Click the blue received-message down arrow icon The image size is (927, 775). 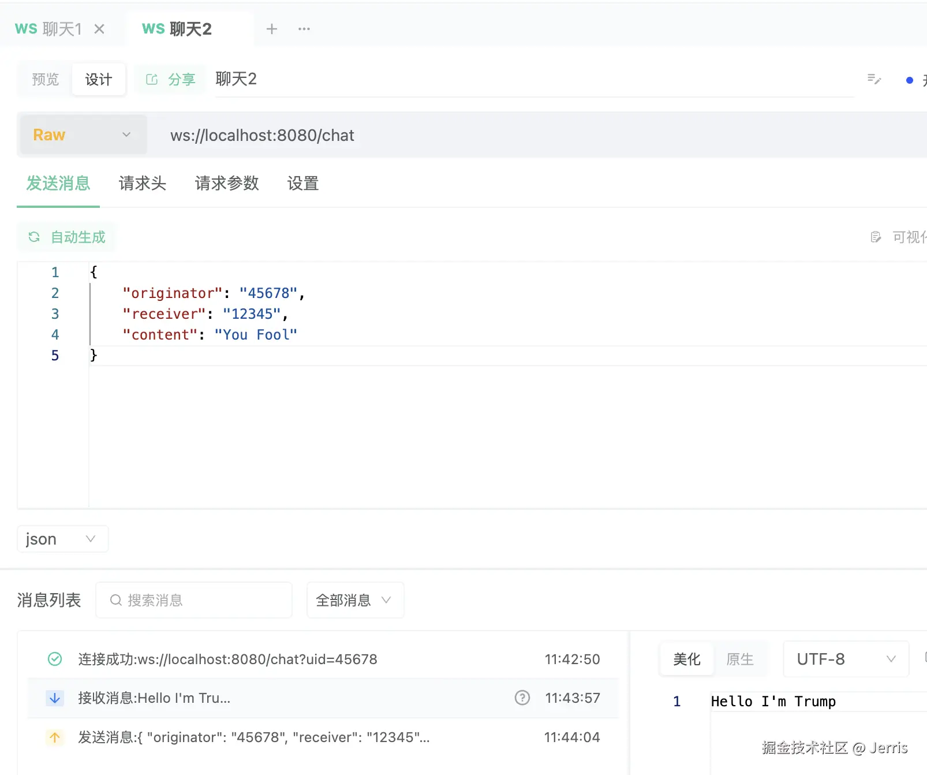pos(55,698)
